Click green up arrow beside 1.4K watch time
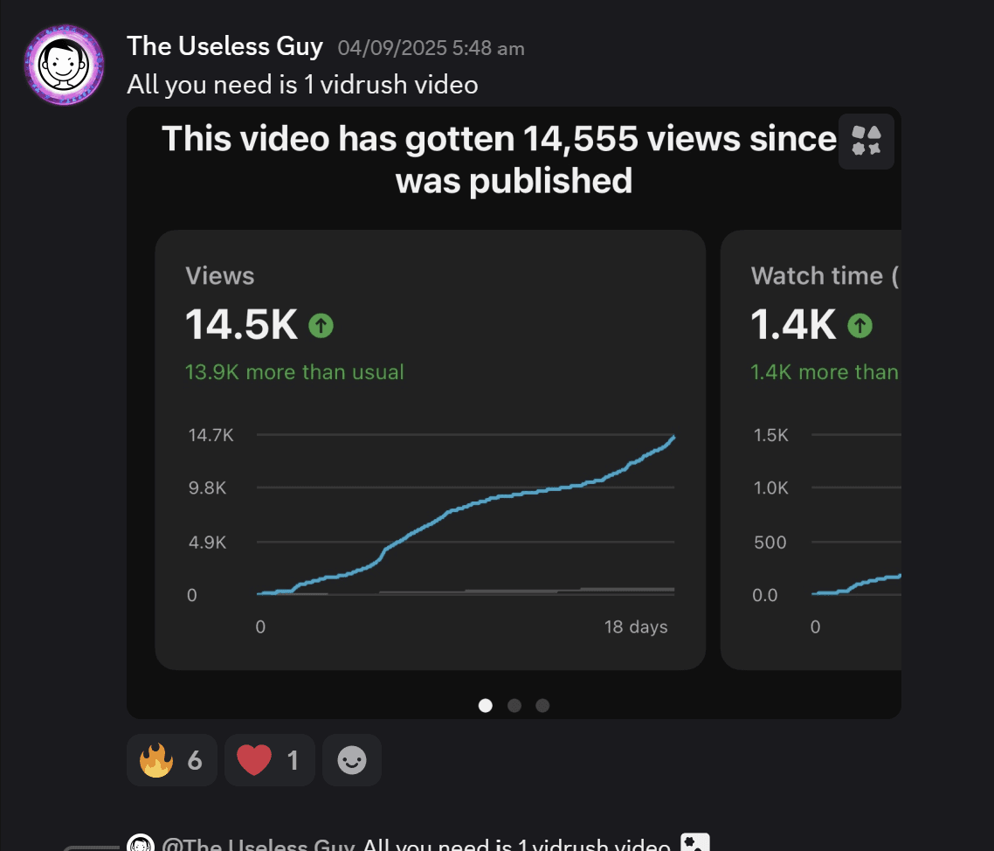The height and width of the screenshot is (851, 994). (860, 326)
